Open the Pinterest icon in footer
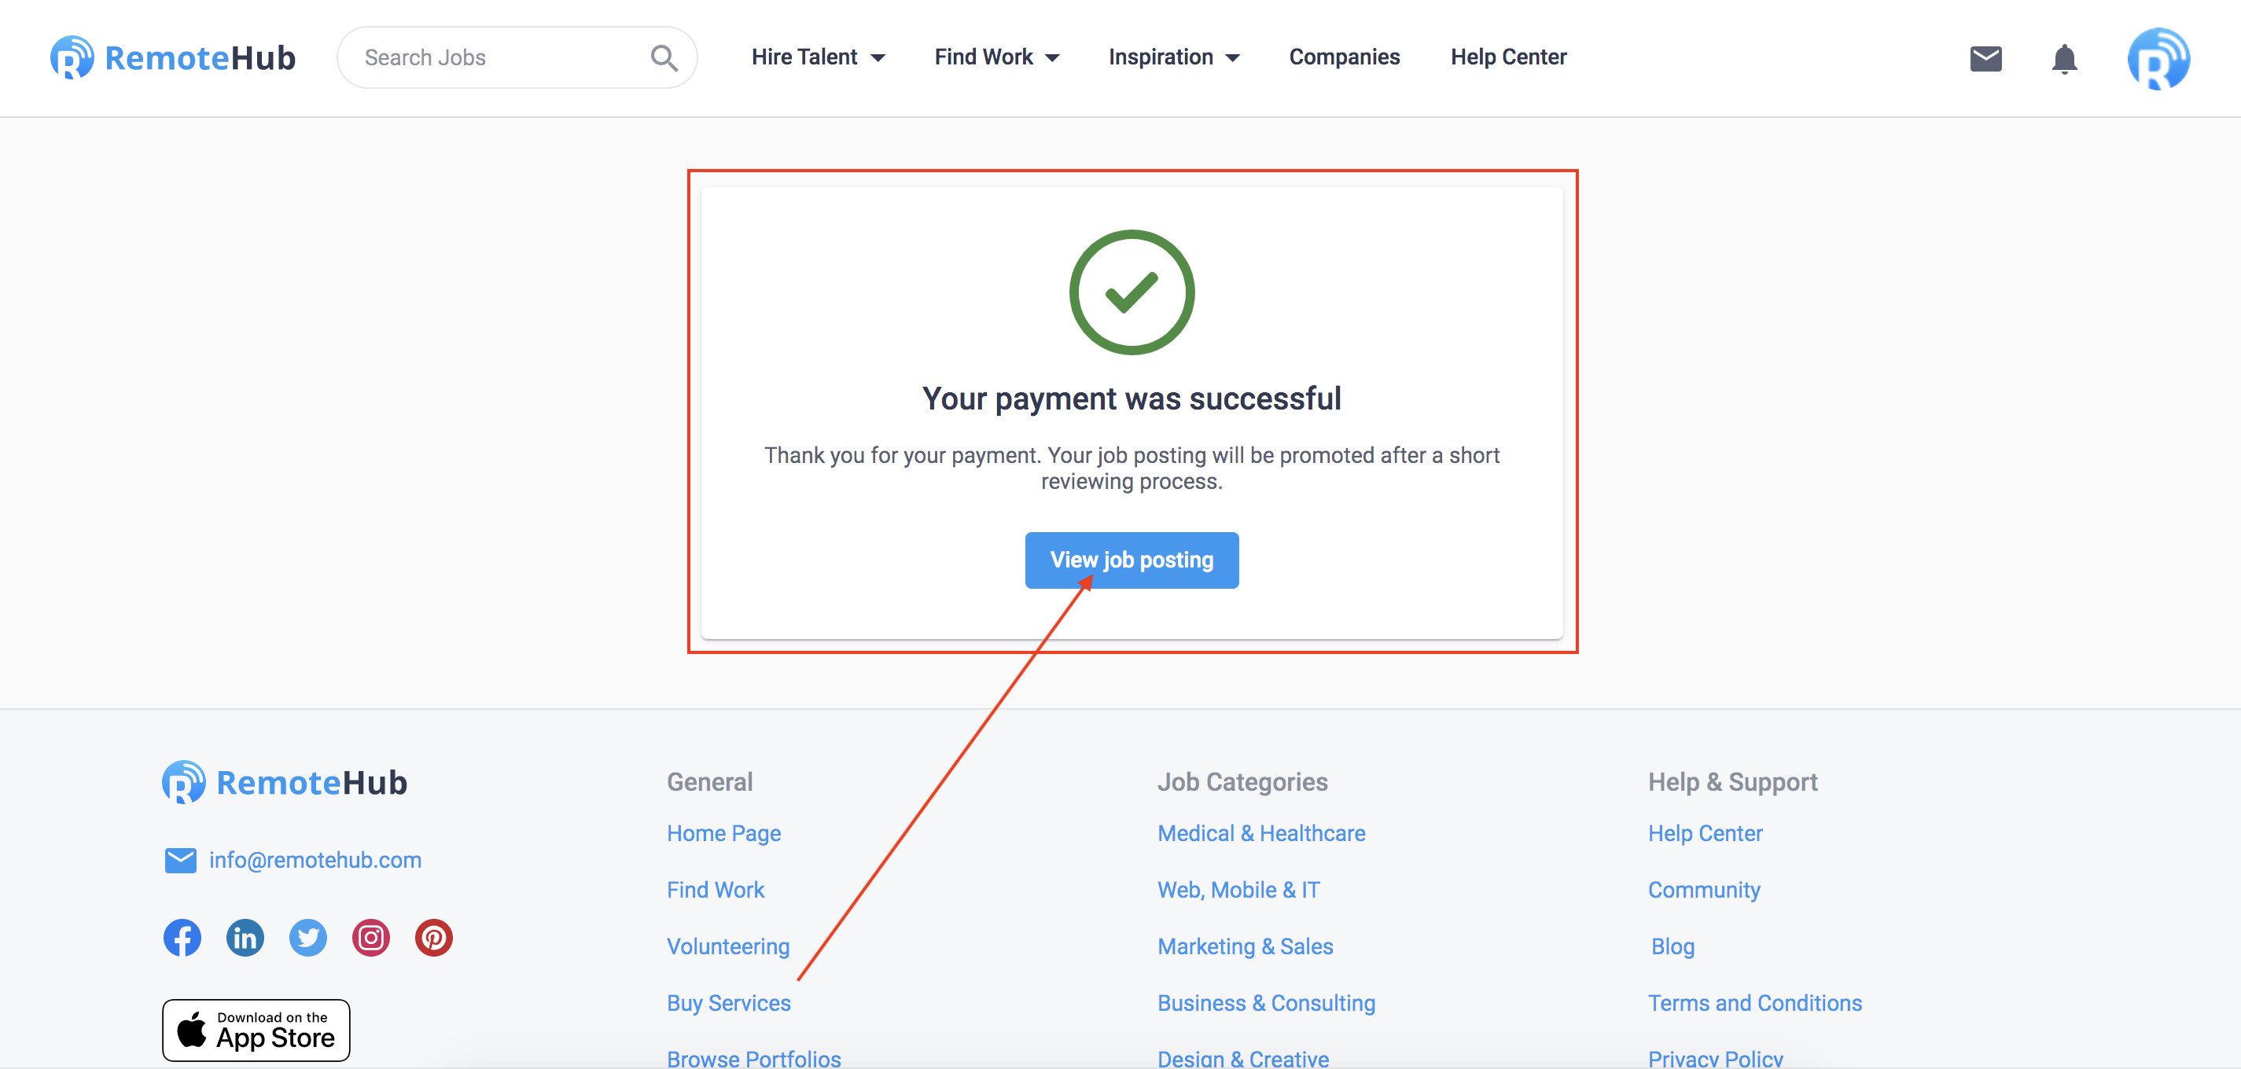This screenshot has height=1069, width=2241. [x=433, y=937]
